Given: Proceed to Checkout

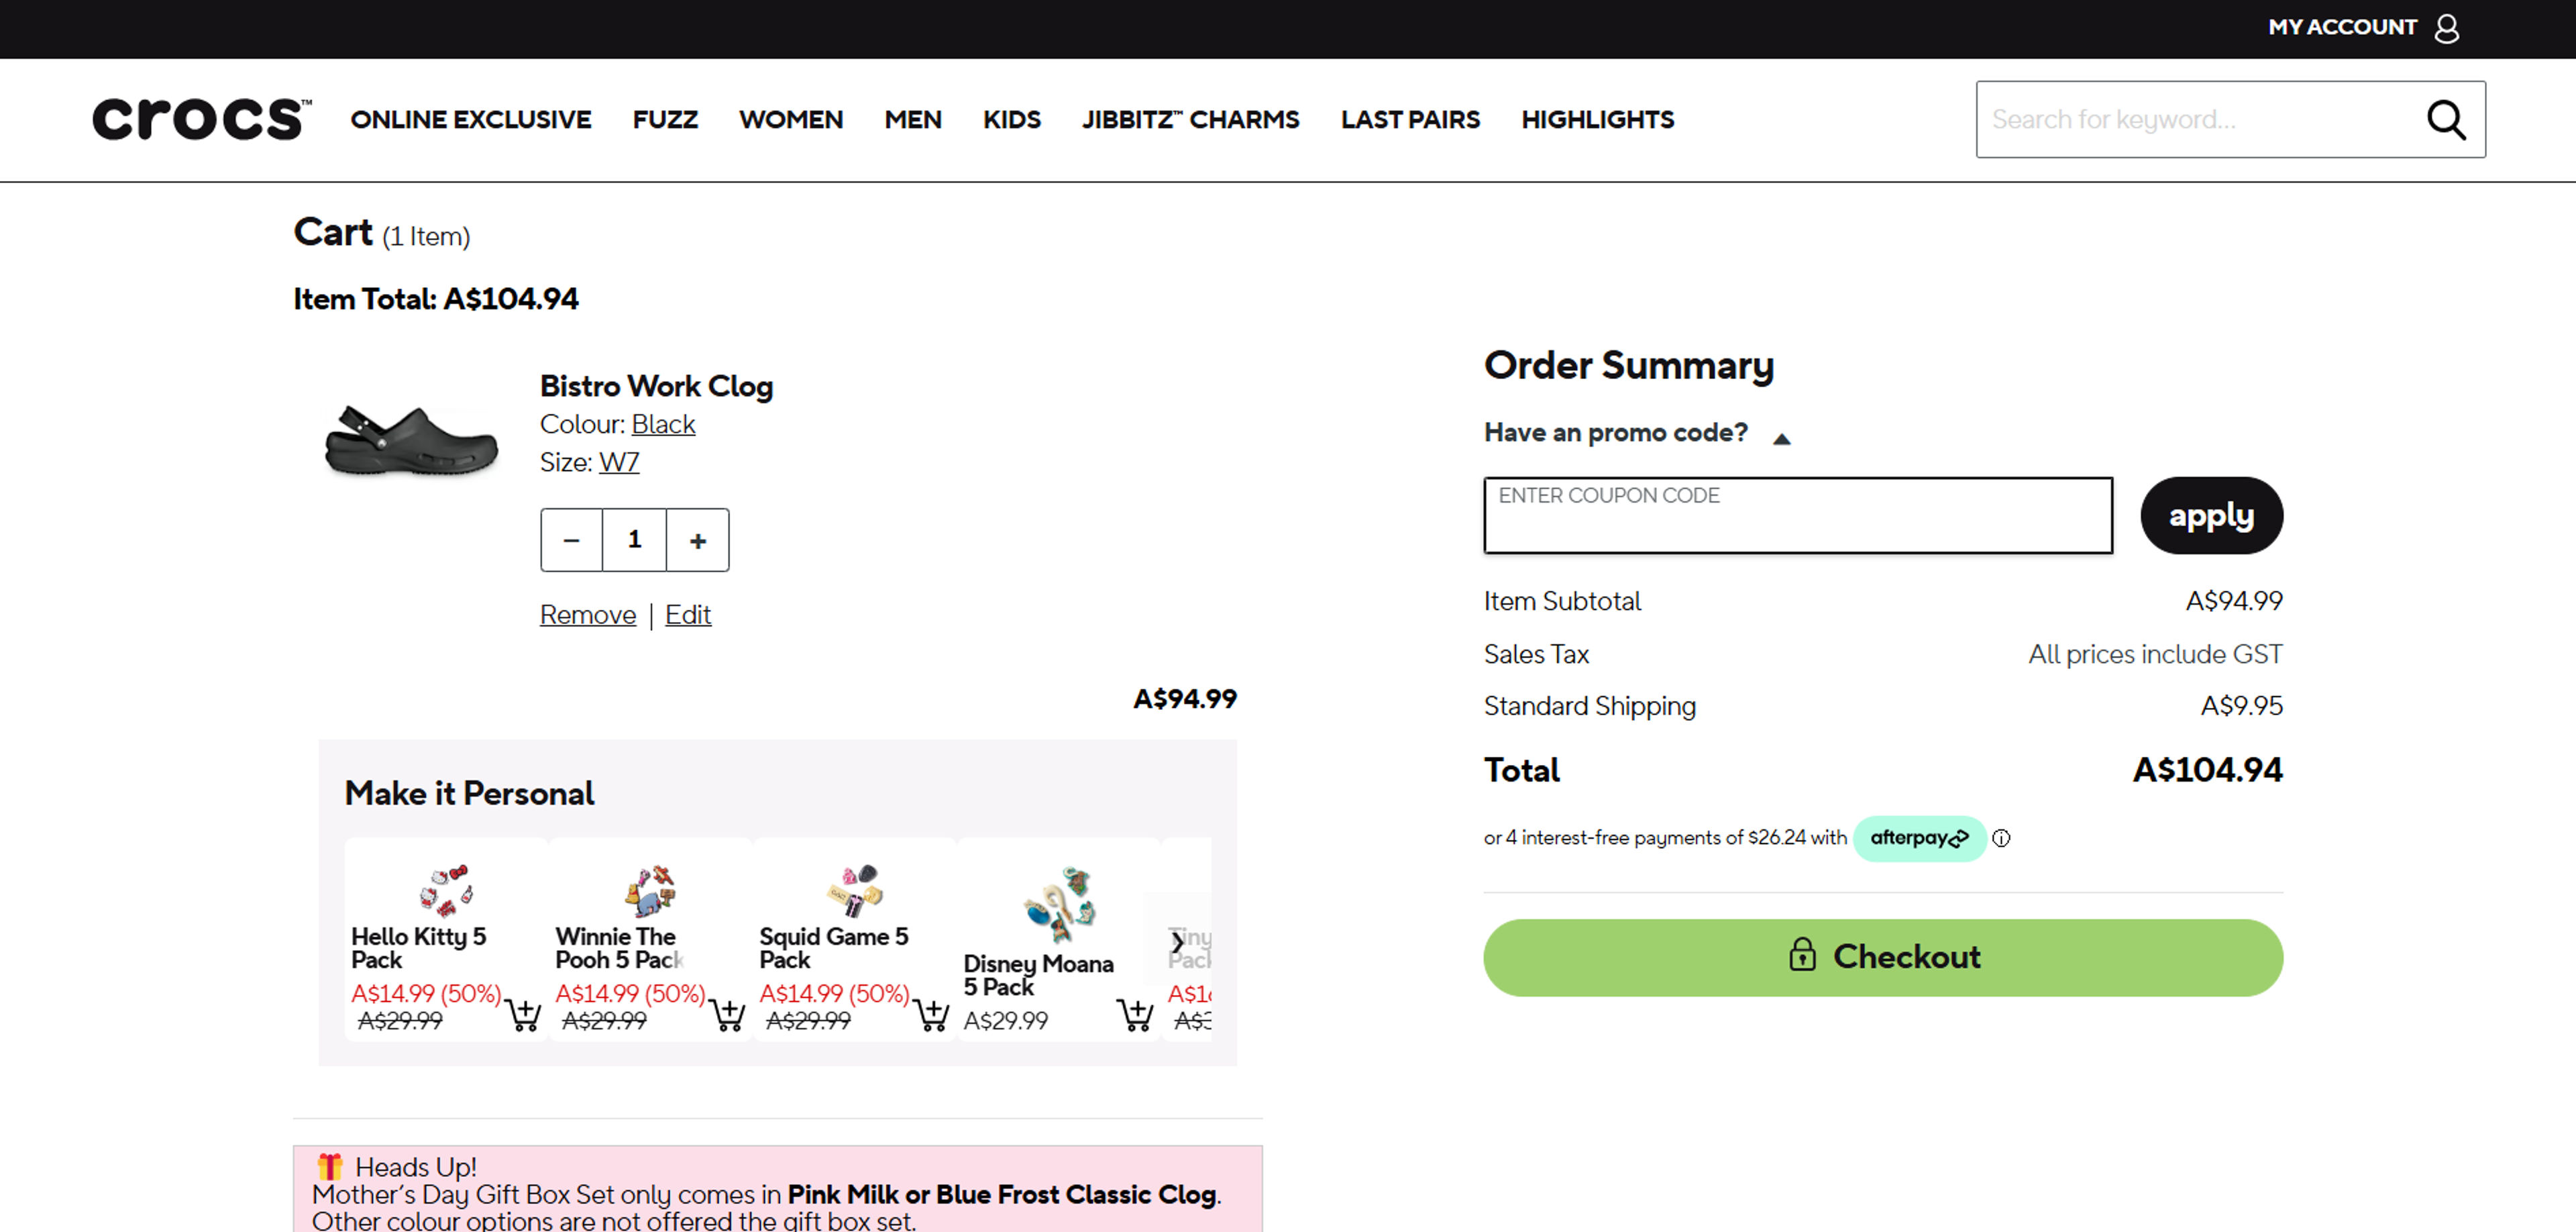Looking at the screenshot, I should tap(1882, 957).
